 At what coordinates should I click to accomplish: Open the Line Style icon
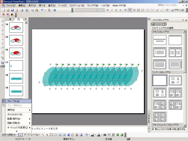[x=105, y=135]
